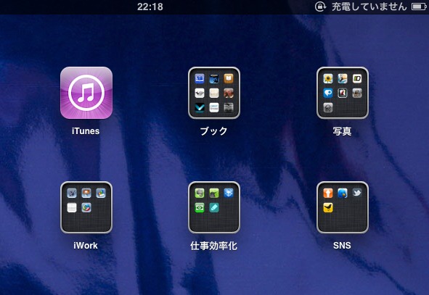Open the 写真 folder
This screenshot has height=295, width=429.
click(x=343, y=93)
